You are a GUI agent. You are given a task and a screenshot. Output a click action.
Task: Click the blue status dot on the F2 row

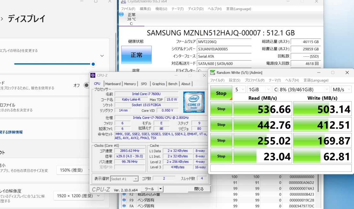pos(124,194)
